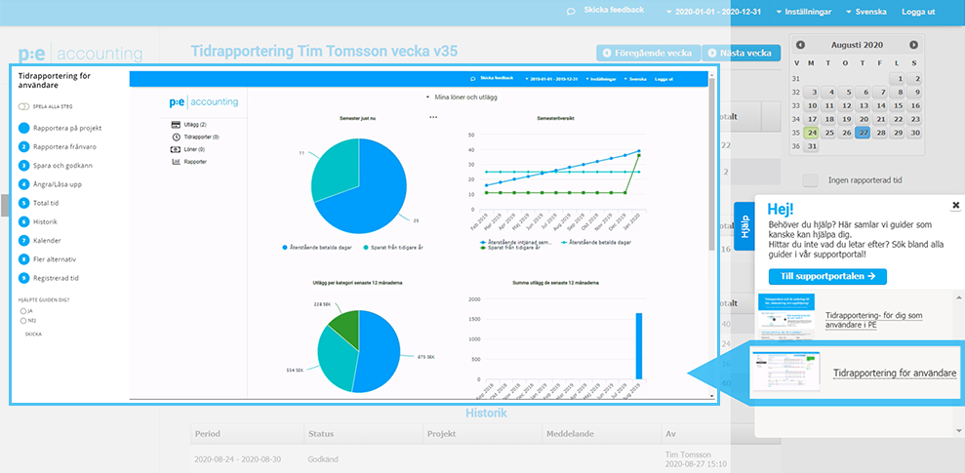This screenshot has height=473, width=965.
Task: Select step 1 Rapportera på projekt
Action: click(60, 129)
